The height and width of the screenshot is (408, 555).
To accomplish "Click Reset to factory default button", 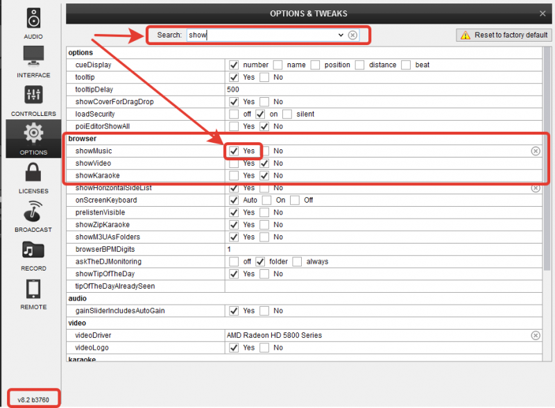I will [504, 35].
